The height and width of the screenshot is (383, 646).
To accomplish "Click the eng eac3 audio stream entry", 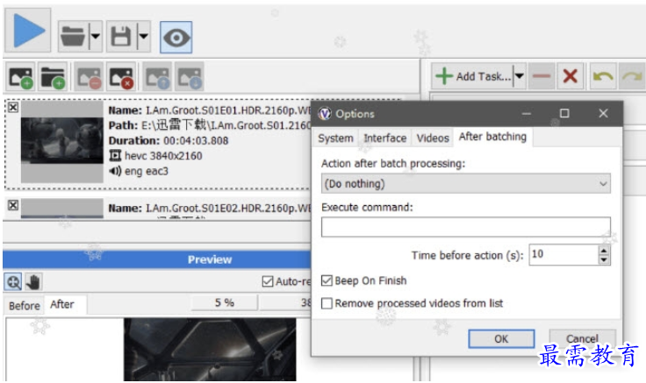I will click(x=139, y=171).
